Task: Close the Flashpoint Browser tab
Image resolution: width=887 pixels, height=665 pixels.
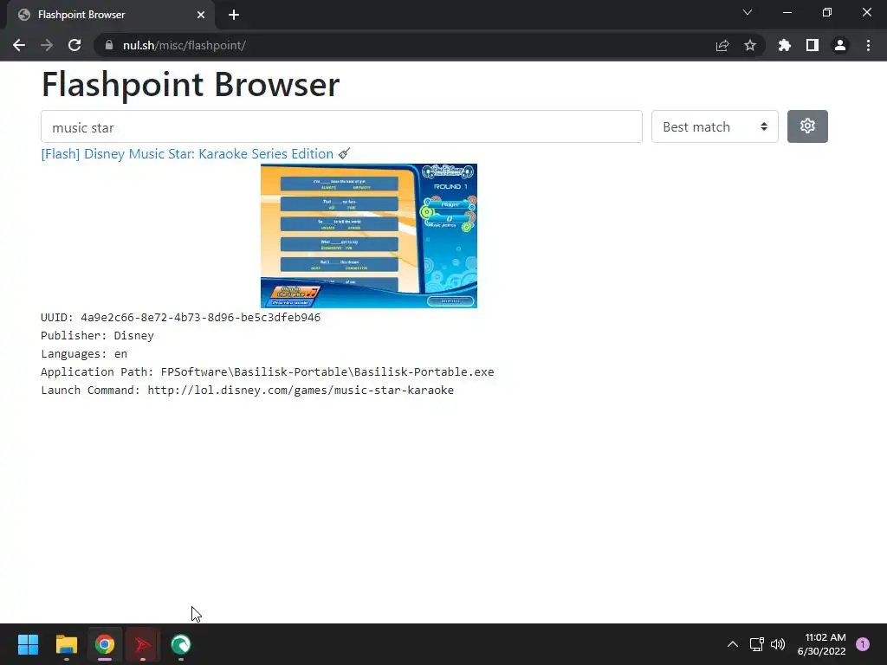Action: (200, 15)
